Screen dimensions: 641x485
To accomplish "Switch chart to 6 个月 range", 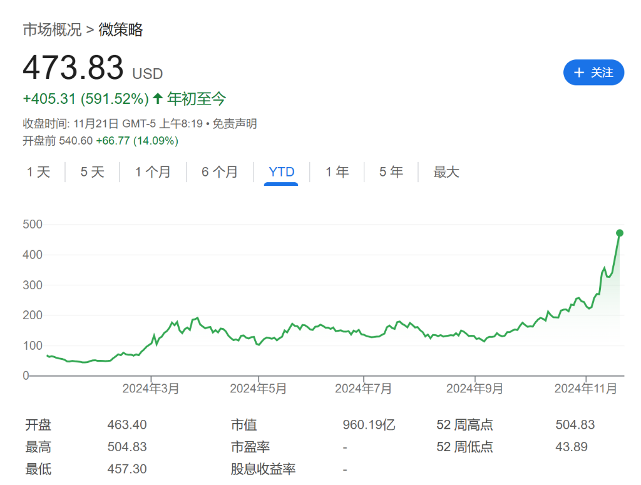I will 220,172.
